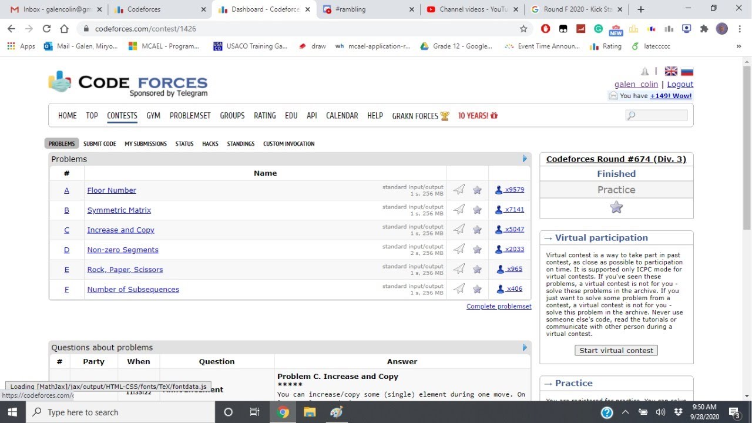Open Codeforces Round #674 (Div. 3) link

tap(616, 159)
